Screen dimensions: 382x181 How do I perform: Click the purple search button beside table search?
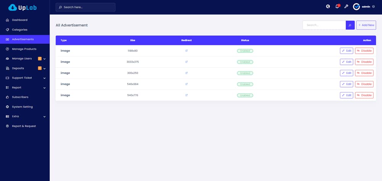pyautogui.click(x=350, y=25)
